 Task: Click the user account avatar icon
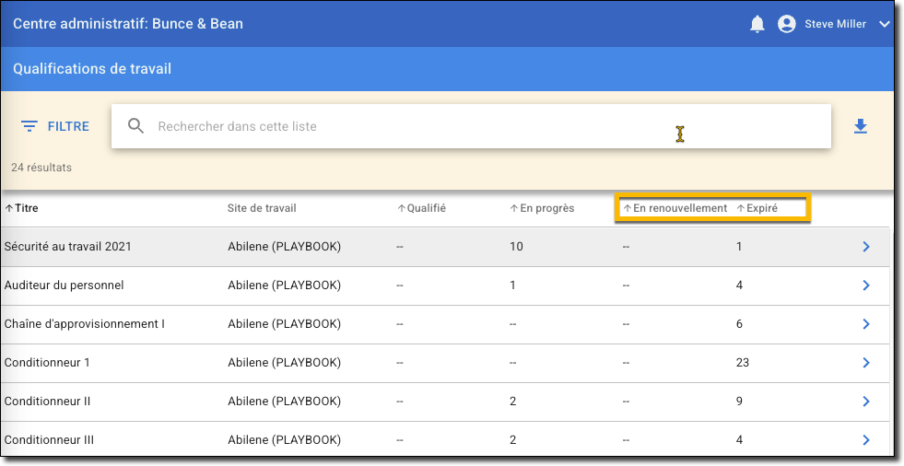786,24
